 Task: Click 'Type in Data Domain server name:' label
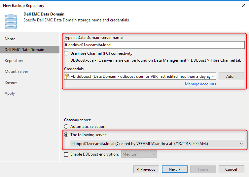pos(94,38)
